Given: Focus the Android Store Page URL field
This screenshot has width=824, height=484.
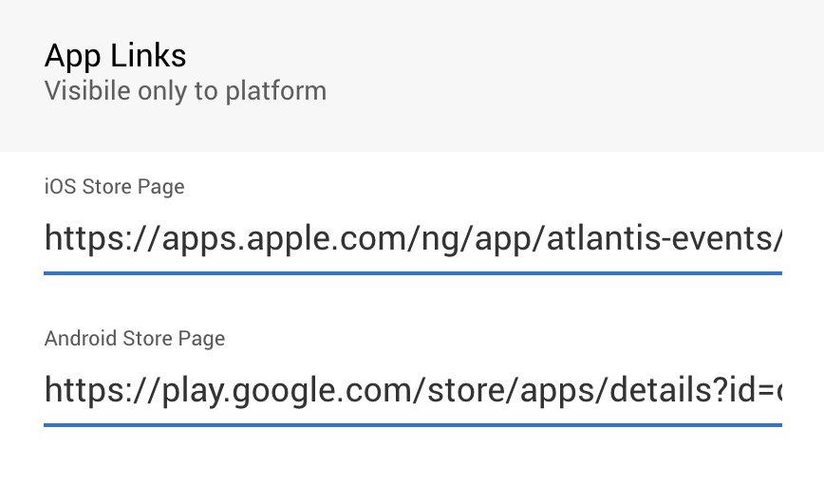Looking at the screenshot, I should (413, 391).
